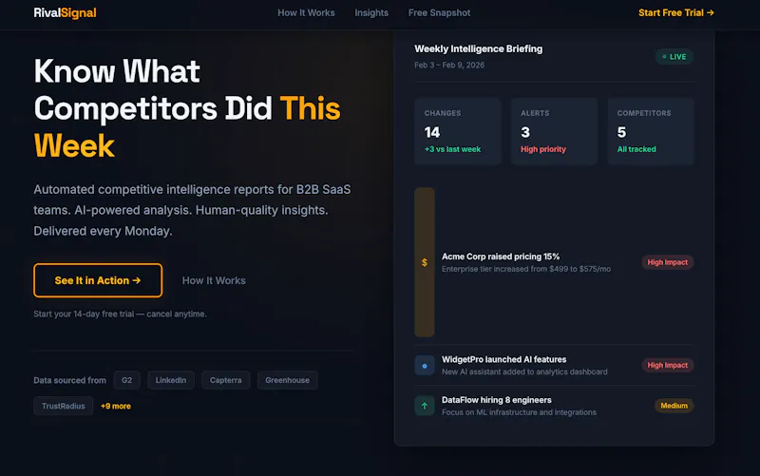
Task: Click the All tracked label
Action: click(636, 149)
